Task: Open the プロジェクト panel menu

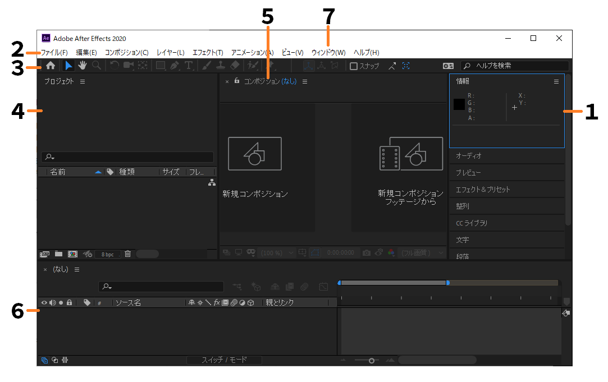Action: pyautogui.click(x=82, y=81)
